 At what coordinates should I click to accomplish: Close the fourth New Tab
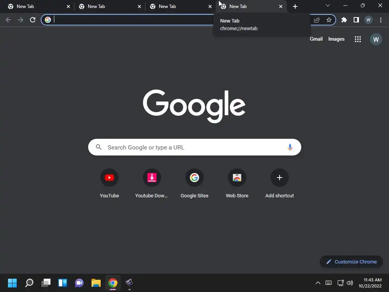point(281,6)
